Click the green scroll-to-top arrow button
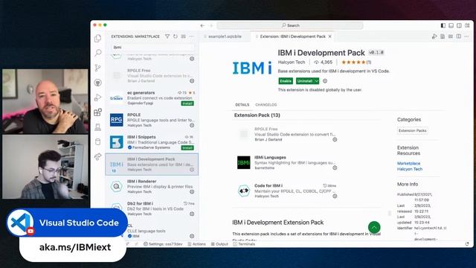This screenshot has height=268, width=476. click(x=374, y=227)
